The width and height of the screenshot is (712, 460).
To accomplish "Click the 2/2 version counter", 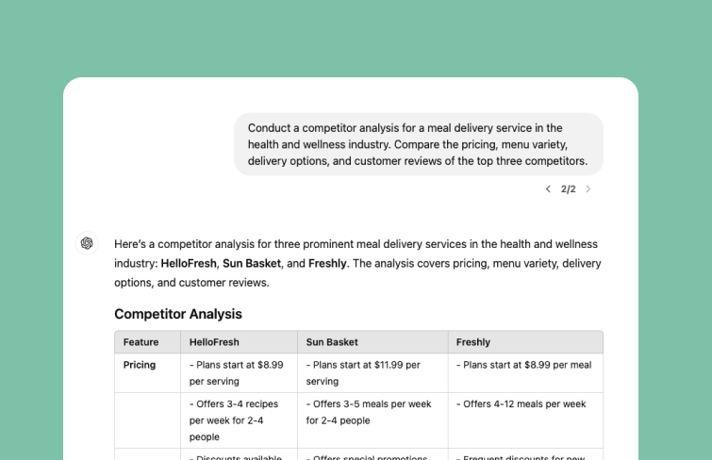I will 568,189.
